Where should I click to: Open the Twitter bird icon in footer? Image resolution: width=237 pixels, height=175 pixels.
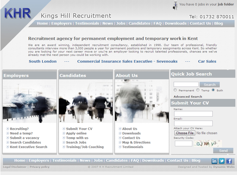(222, 161)
